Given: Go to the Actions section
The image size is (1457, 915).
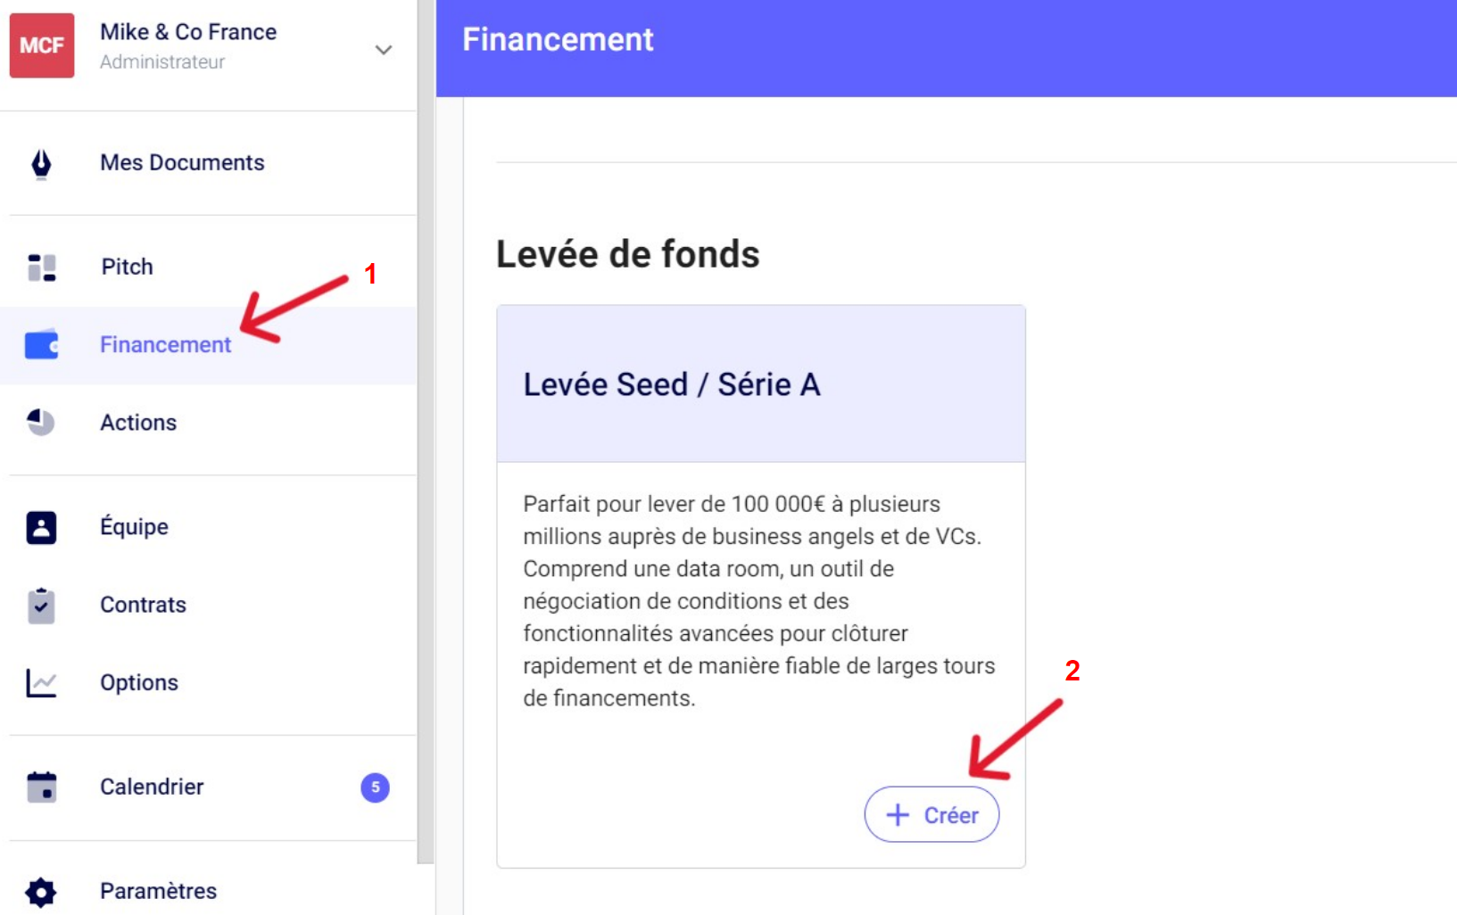Looking at the screenshot, I should [x=138, y=423].
